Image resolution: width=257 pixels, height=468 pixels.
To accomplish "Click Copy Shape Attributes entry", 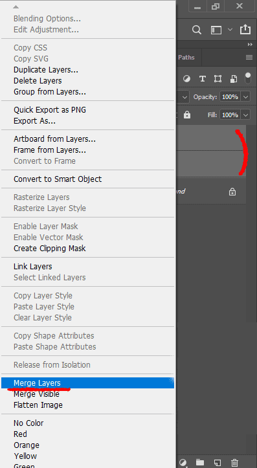I will [x=54, y=336].
